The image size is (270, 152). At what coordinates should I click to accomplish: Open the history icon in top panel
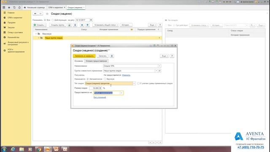[14, 8]
